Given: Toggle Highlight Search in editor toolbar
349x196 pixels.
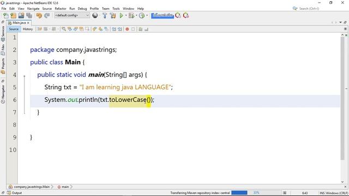Looking at the screenshot, I should click(x=81, y=29).
